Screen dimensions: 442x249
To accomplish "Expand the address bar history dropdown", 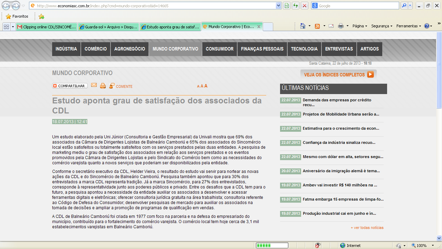I will (279, 6).
